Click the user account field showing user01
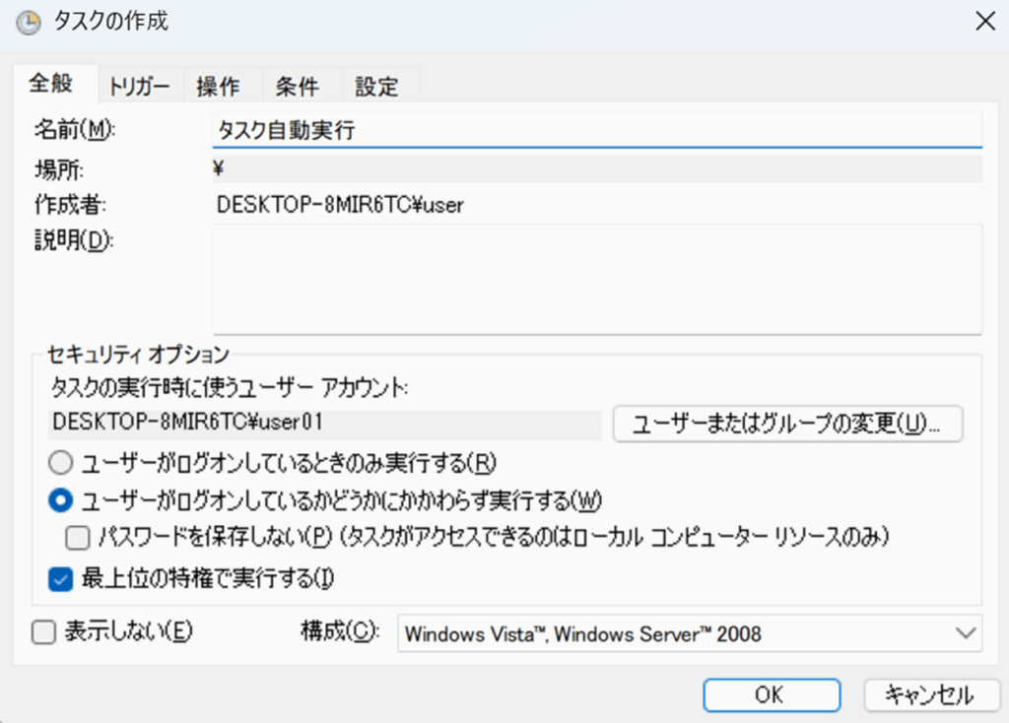This screenshot has height=723, width=1009. 324,424
